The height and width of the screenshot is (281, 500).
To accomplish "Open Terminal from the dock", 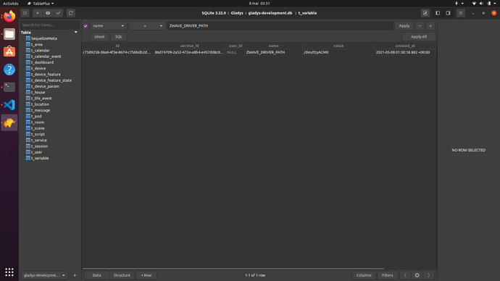I will [x=9, y=87].
